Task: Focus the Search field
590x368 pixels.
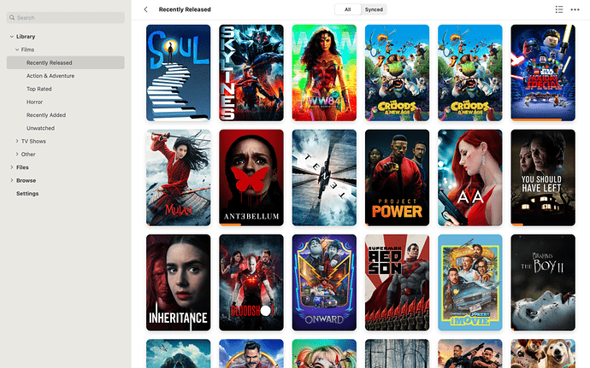Action: [x=66, y=17]
